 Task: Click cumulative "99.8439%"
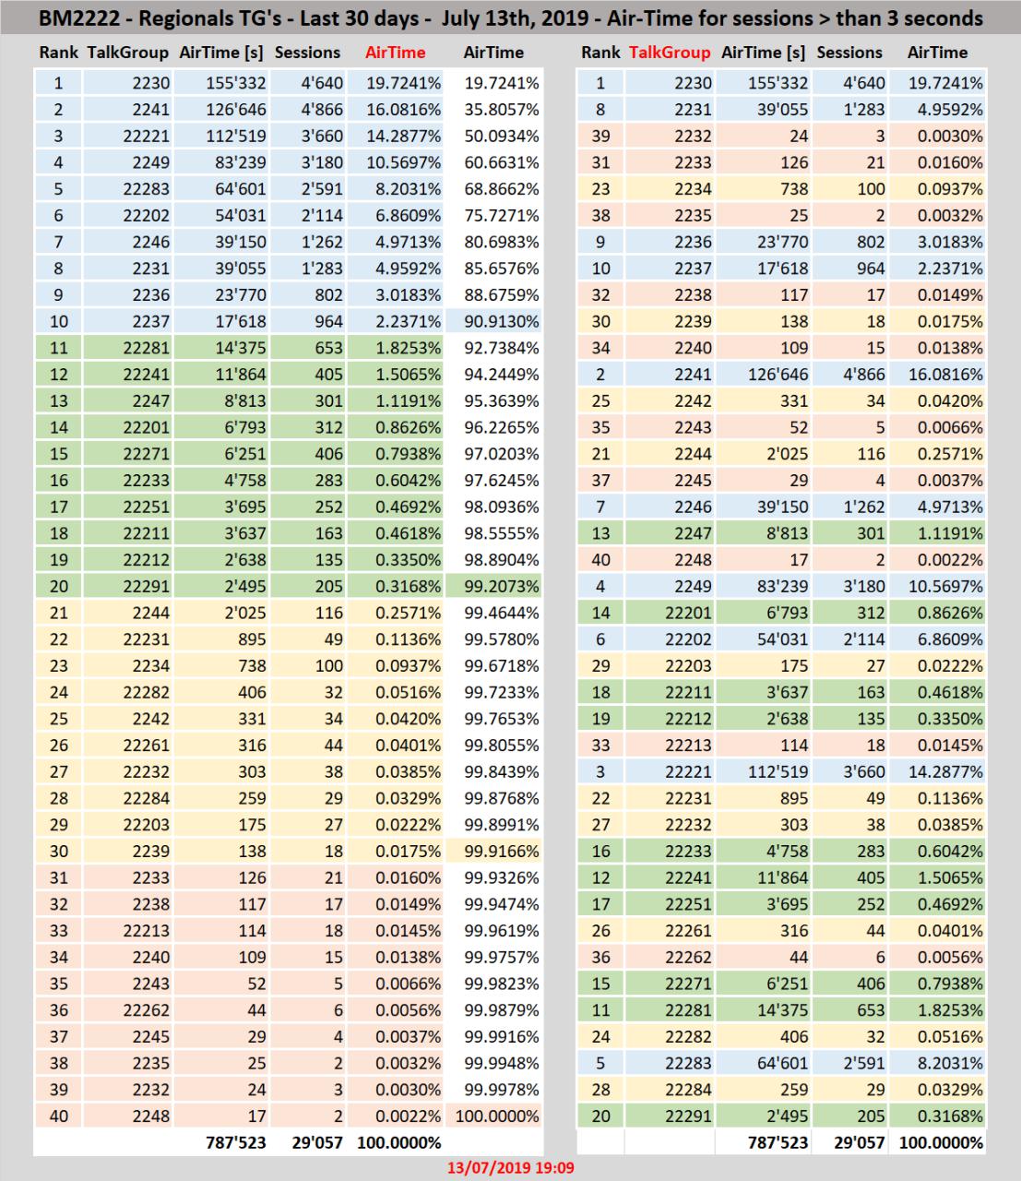[494, 772]
